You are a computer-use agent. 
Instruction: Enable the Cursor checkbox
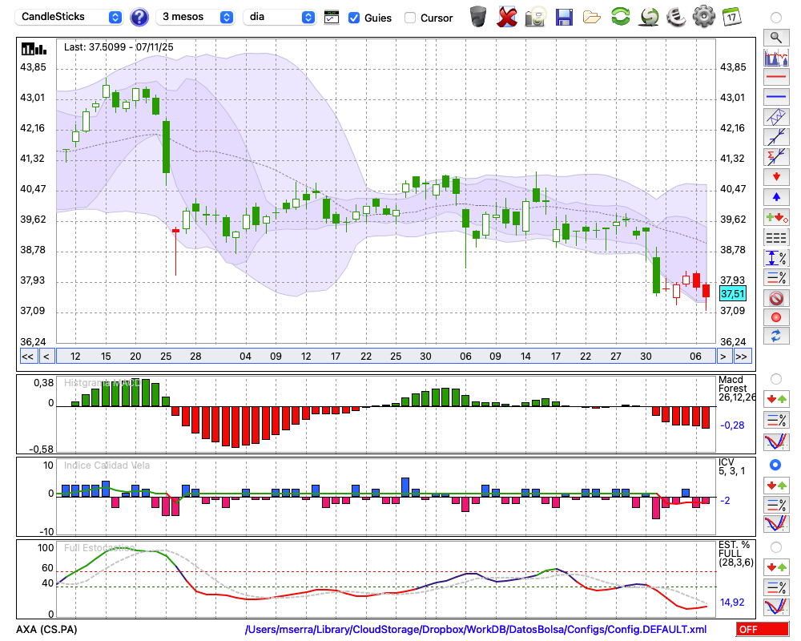coord(410,18)
